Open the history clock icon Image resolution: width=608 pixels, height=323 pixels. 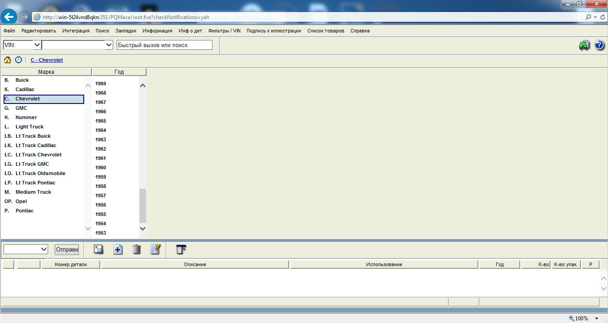pos(18,60)
